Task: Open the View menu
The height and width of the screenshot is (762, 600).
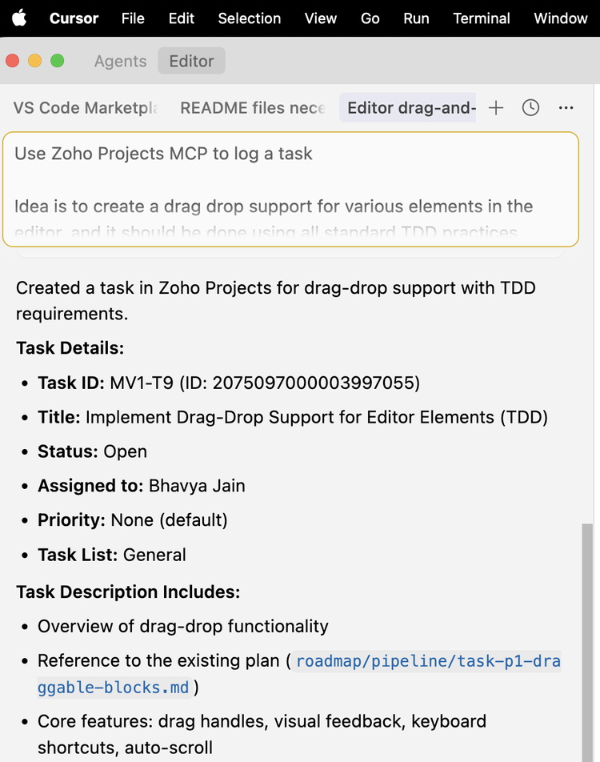Action: pyautogui.click(x=321, y=18)
